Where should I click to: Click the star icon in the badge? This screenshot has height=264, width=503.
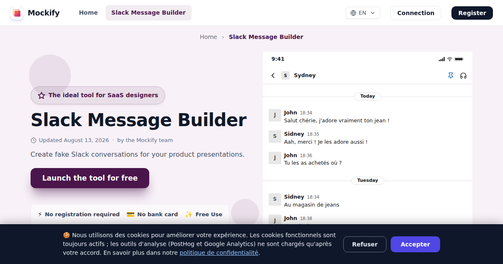[x=41, y=96]
